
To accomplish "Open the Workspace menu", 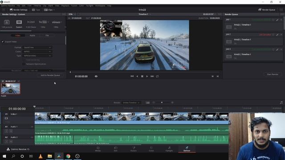I will (100, 6).
